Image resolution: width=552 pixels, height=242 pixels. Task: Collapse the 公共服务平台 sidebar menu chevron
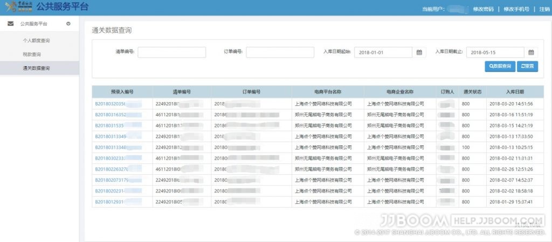[x=68, y=24]
